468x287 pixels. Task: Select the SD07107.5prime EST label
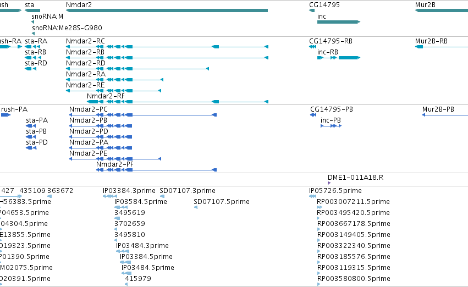pyautogui.click(x=222, y=202)
